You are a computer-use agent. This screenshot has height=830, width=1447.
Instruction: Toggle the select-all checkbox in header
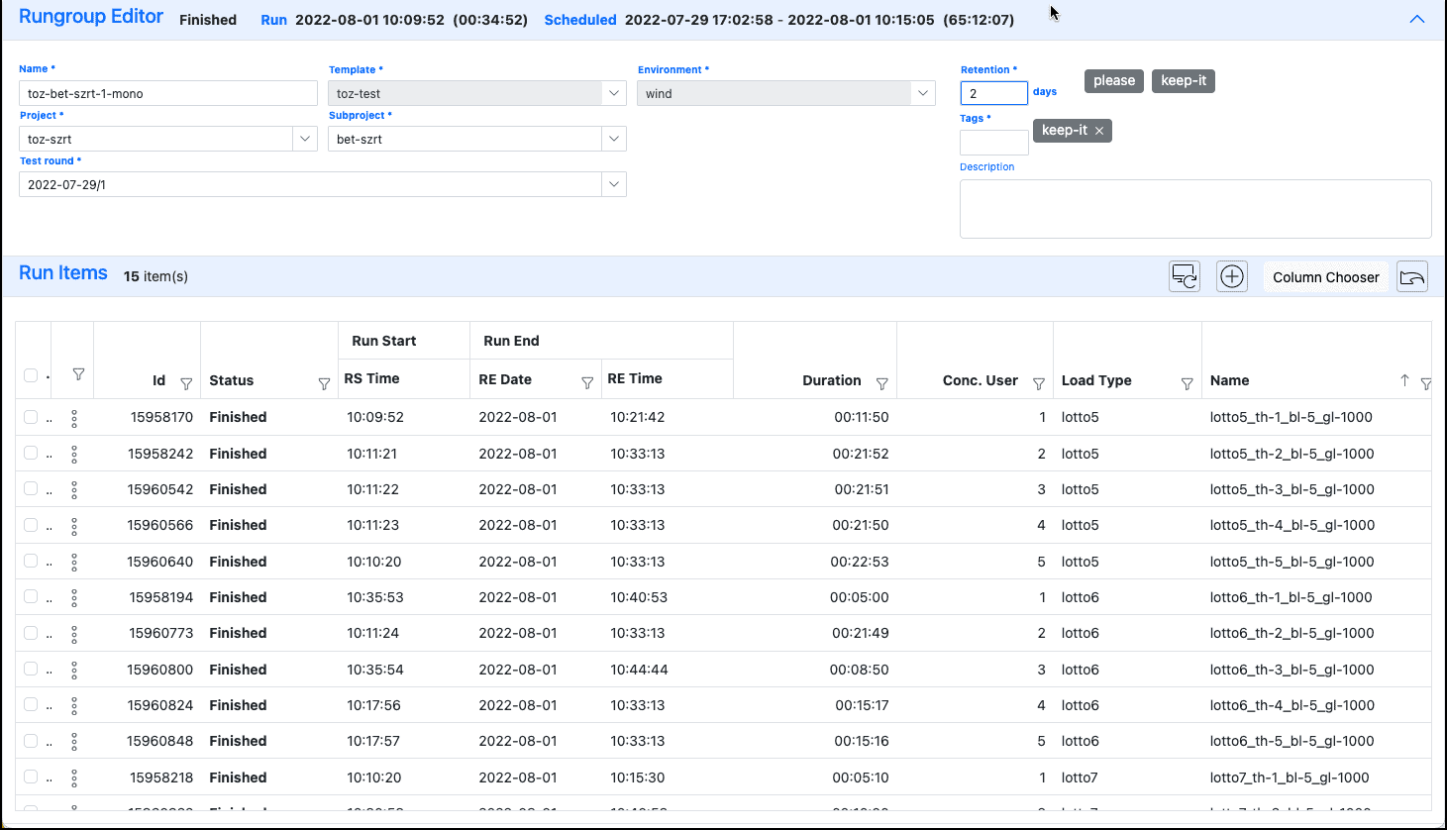pyautogui.click(x=31, y=375)
